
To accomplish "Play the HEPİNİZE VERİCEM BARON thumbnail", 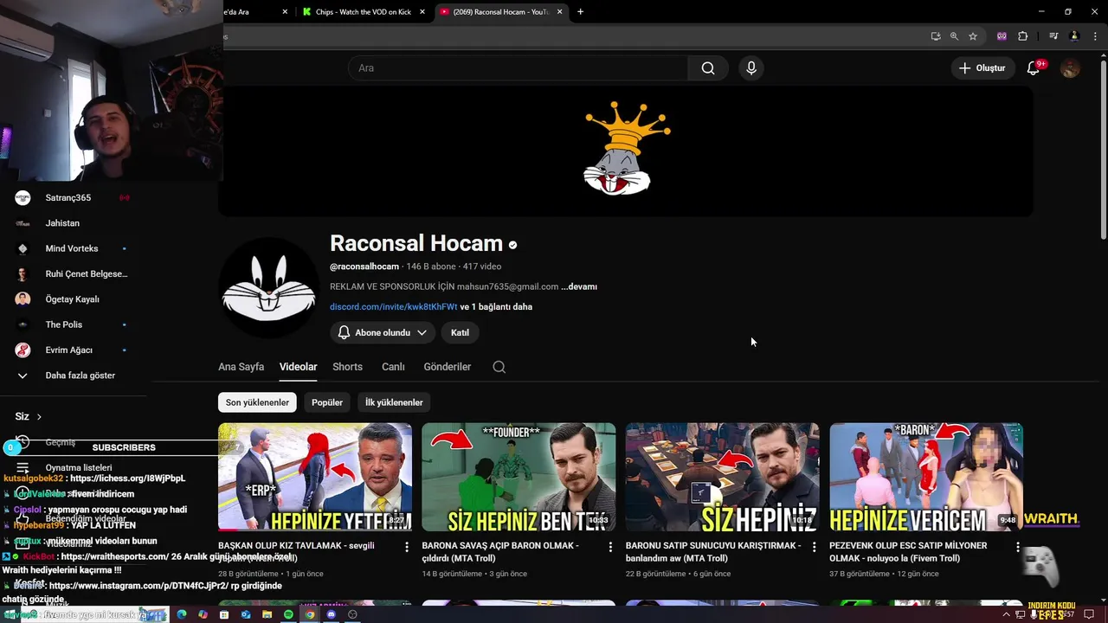I will (x=926, y=477).
